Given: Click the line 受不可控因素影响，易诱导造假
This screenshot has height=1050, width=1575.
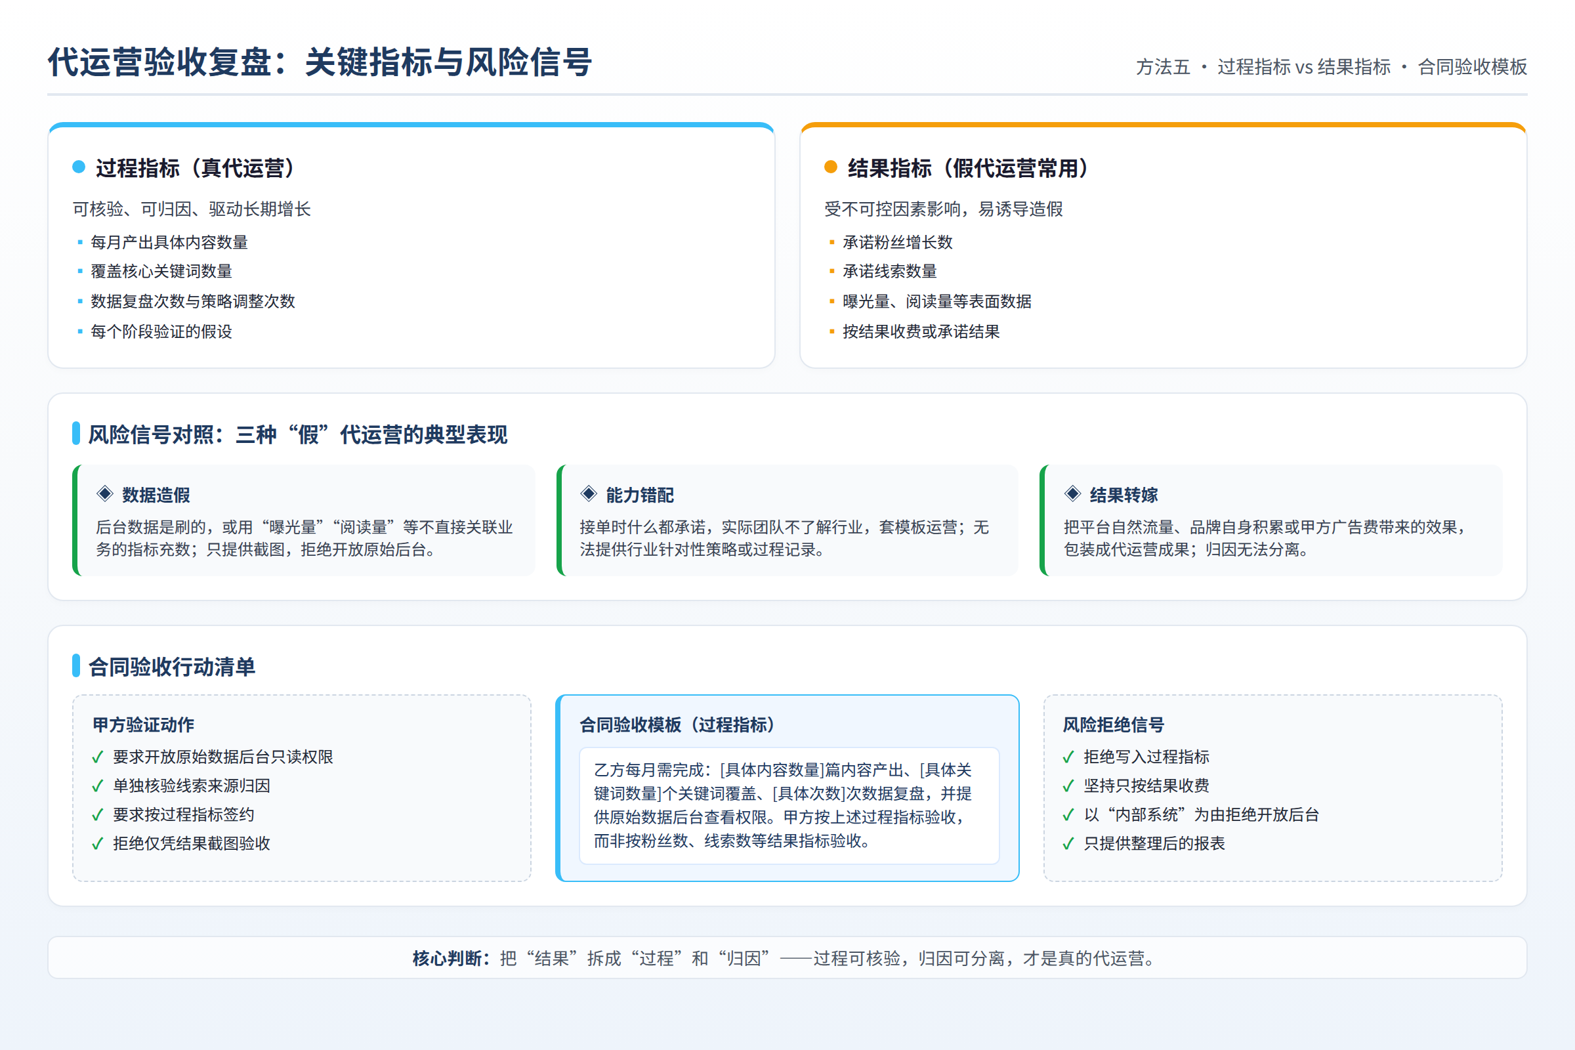Looking at the screenshot, I should tap(944, 209).
